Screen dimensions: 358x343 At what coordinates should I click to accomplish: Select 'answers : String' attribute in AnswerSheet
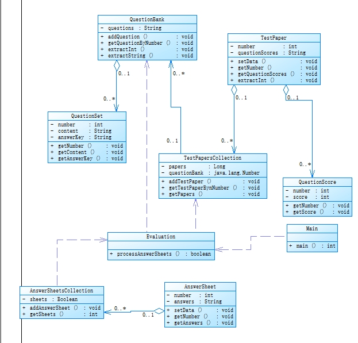coord(194,302)
